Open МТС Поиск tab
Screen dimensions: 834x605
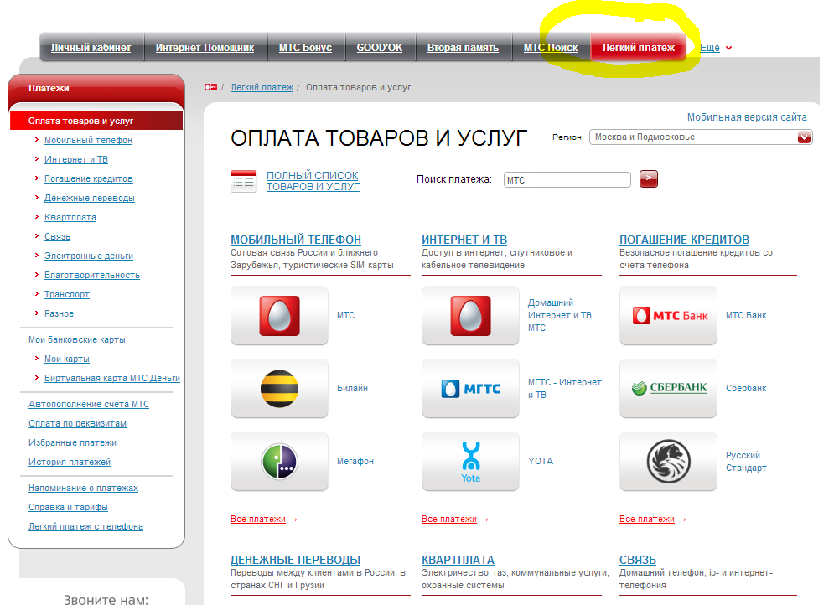(x=551, y=48)
